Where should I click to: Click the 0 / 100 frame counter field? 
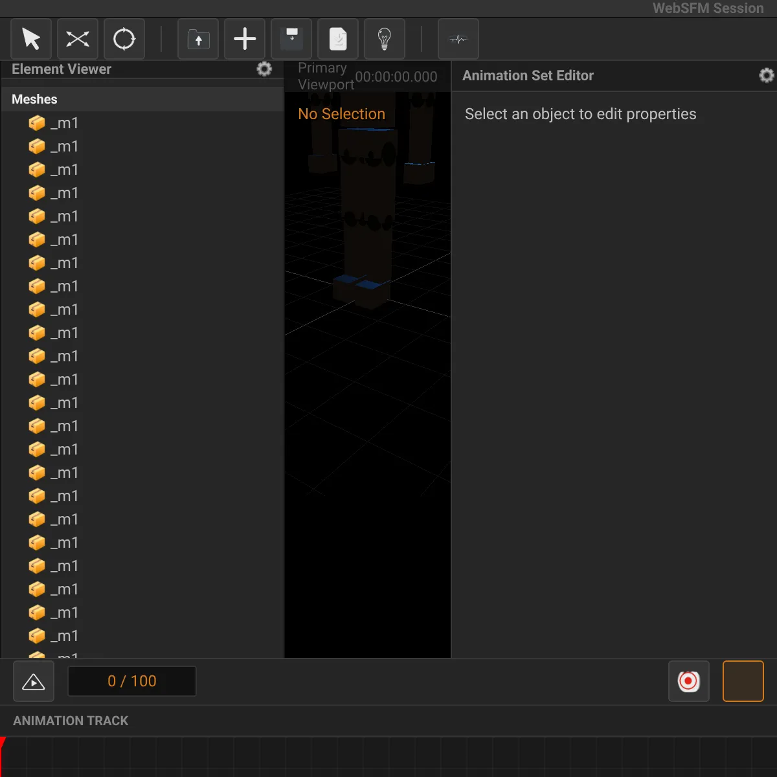131,681
